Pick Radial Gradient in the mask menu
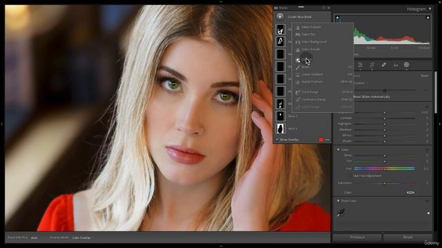This screenshot has width=442, height=248. pos(312,82)
